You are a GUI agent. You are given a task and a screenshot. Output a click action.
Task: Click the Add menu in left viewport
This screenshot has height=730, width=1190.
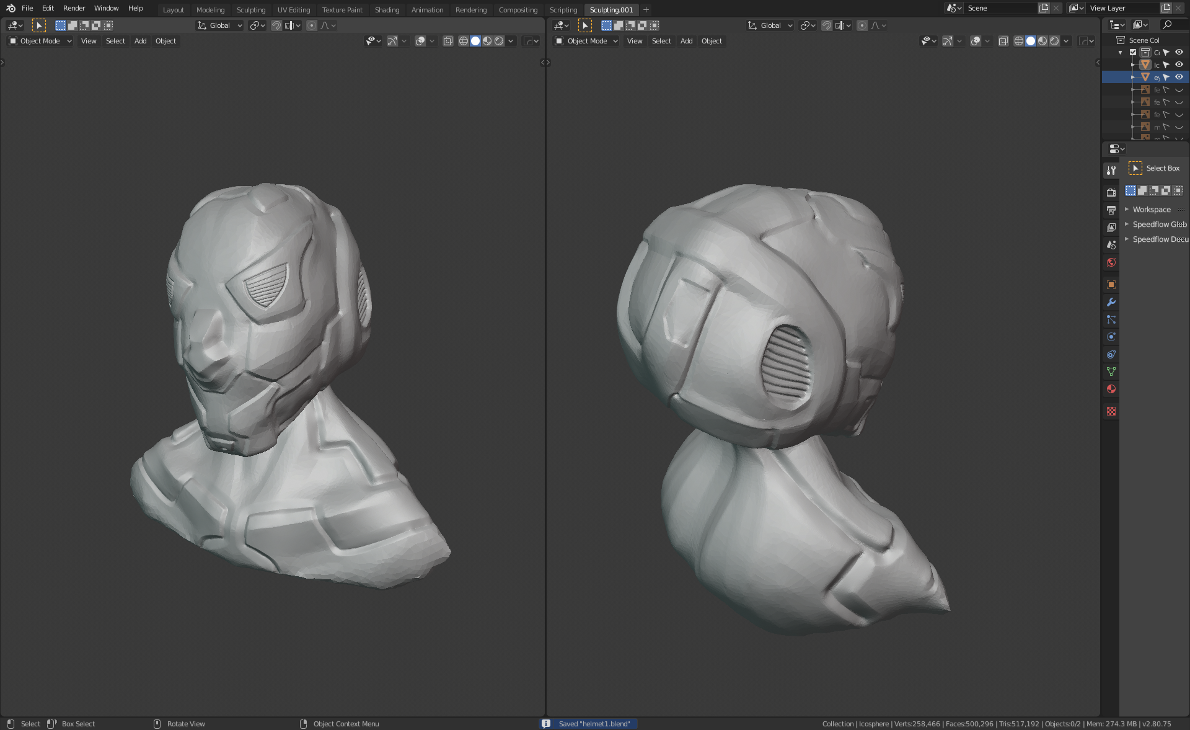141,41
